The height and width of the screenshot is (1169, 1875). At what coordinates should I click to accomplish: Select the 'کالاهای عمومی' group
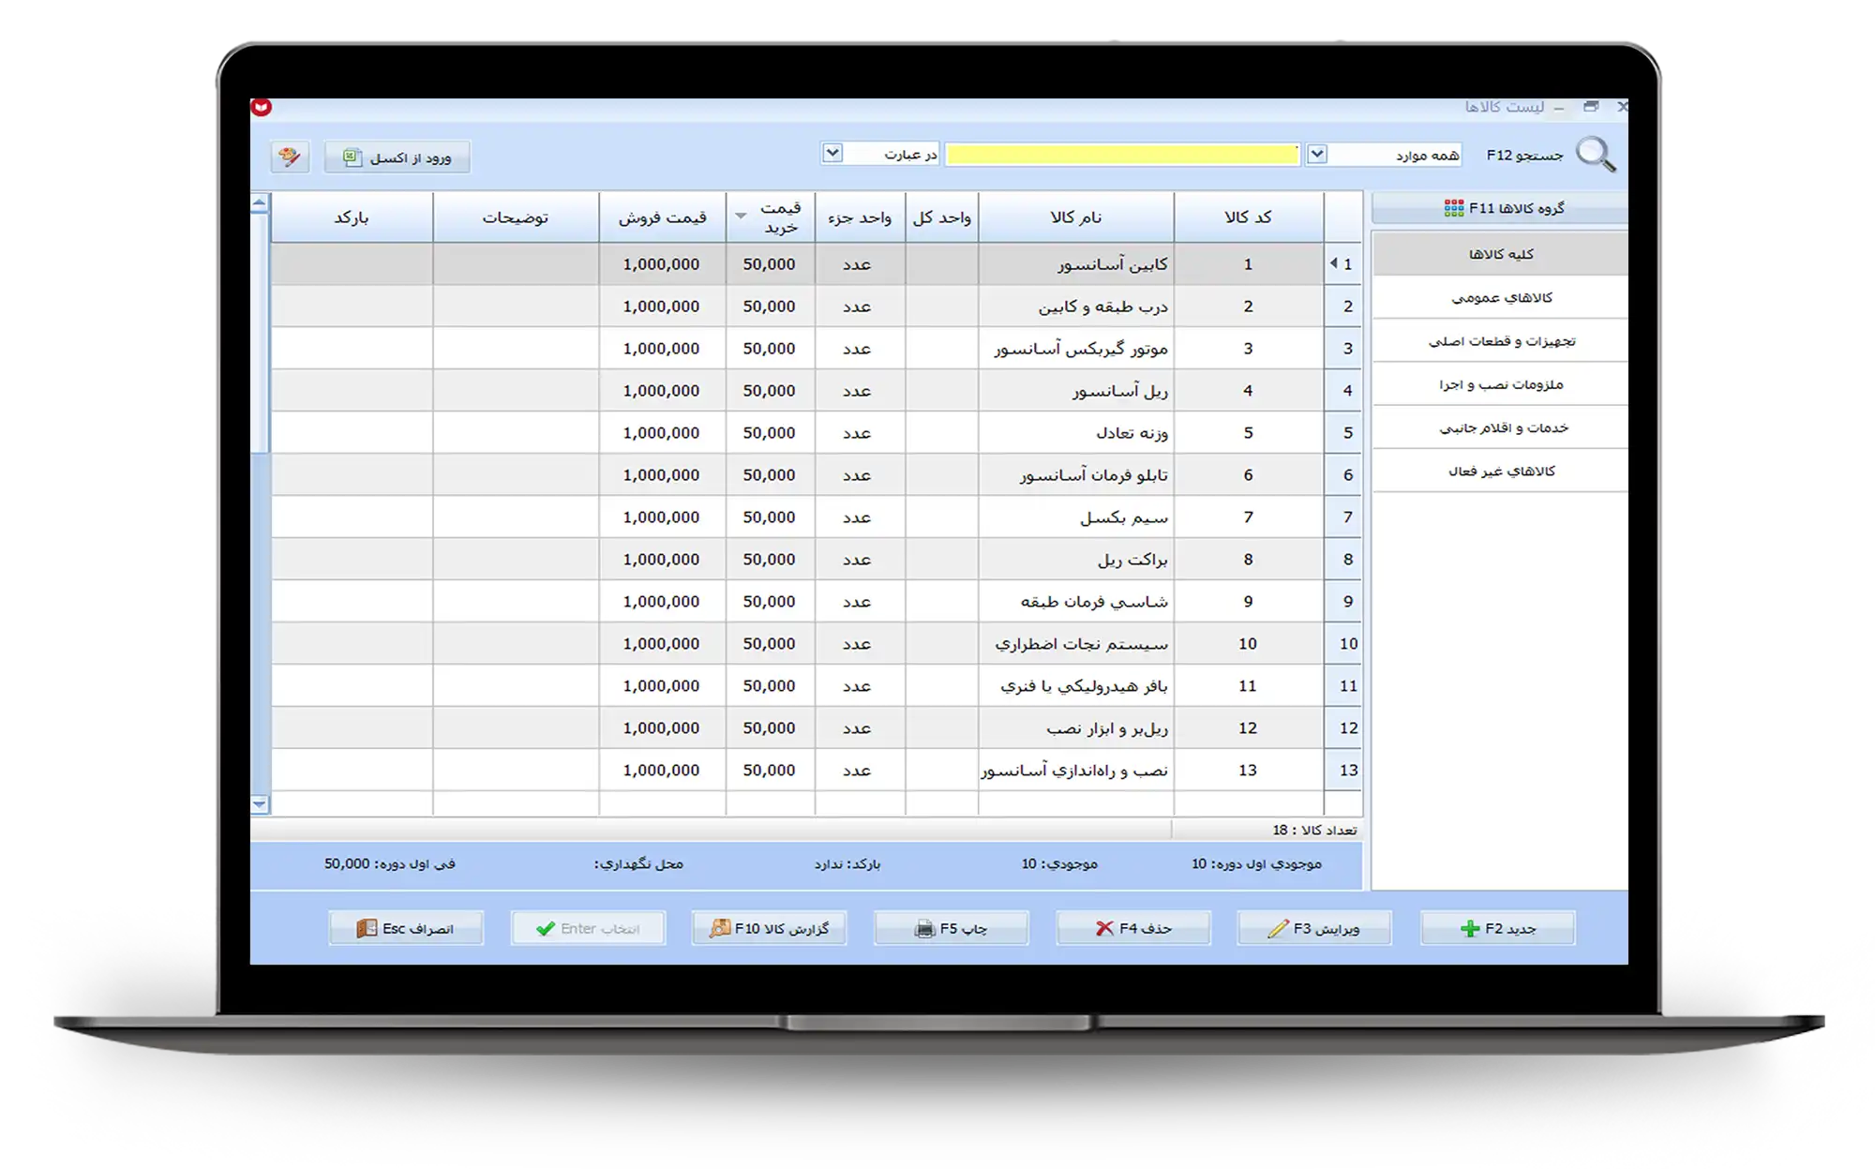pyautogui.click(x=1501, y=298)
